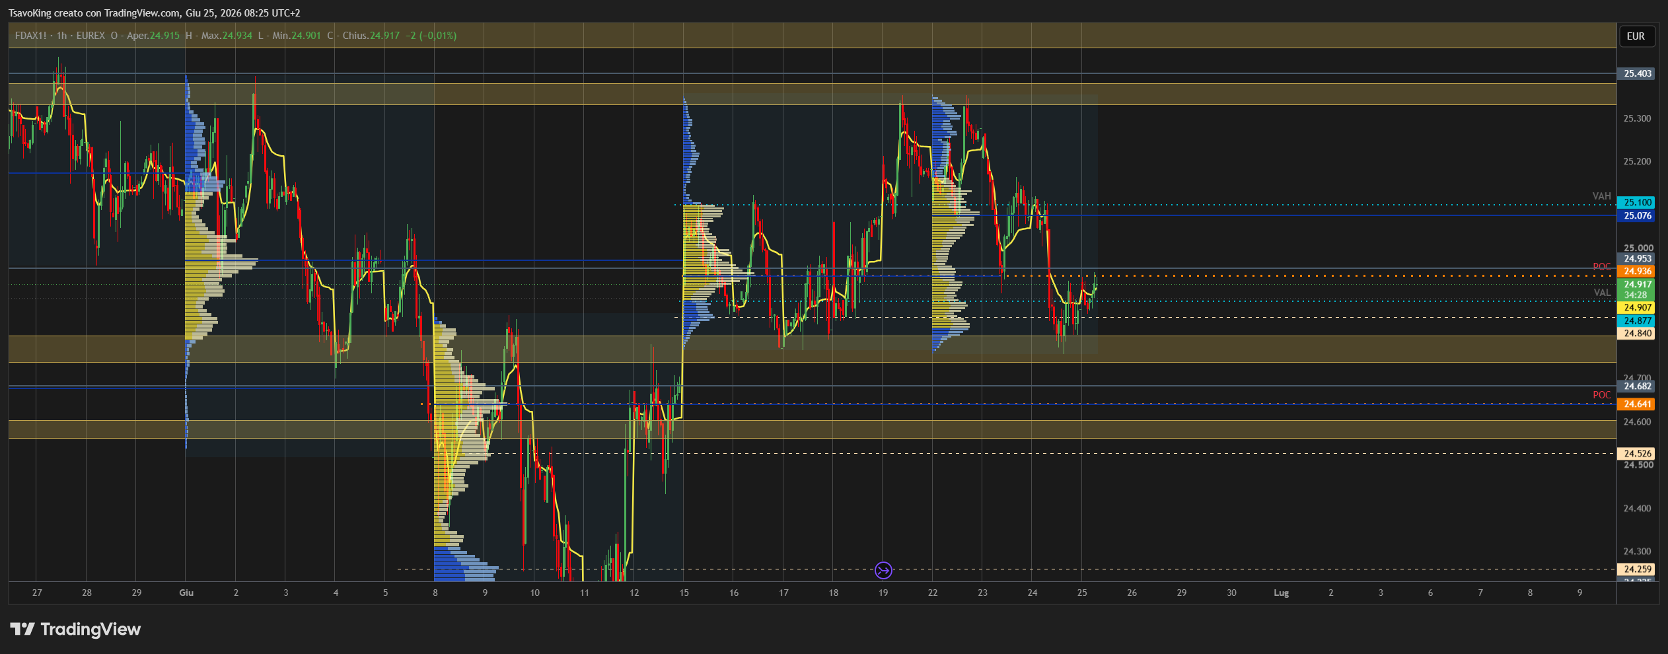
Task: Click the POC label beside 24.641
Action: point(1602,395)
